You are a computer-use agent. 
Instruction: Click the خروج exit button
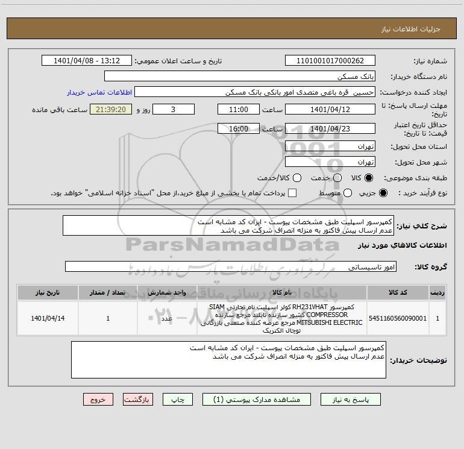(98, 399)
